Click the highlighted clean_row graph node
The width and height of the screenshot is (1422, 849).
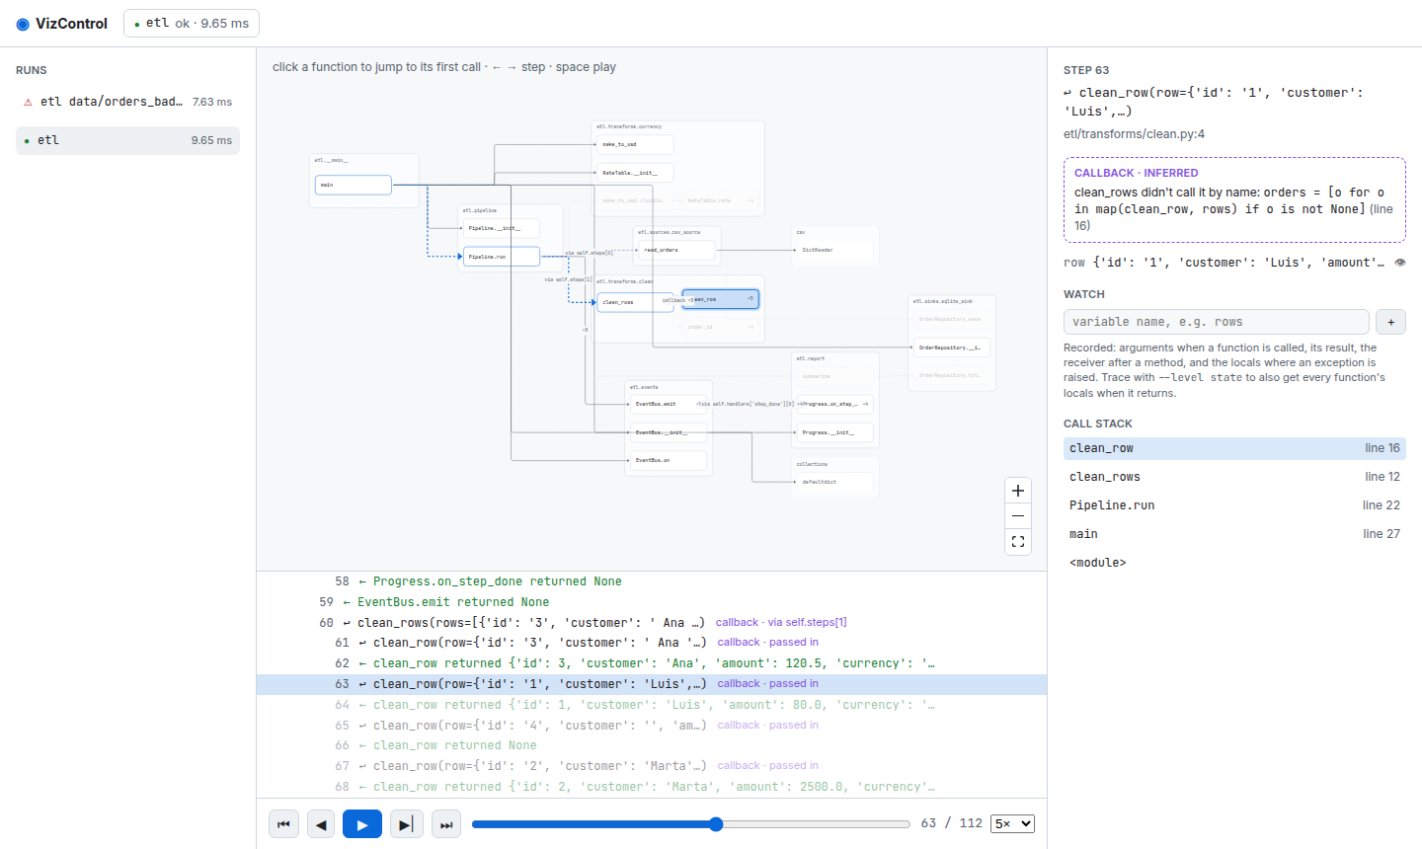[x=720, y=298]
